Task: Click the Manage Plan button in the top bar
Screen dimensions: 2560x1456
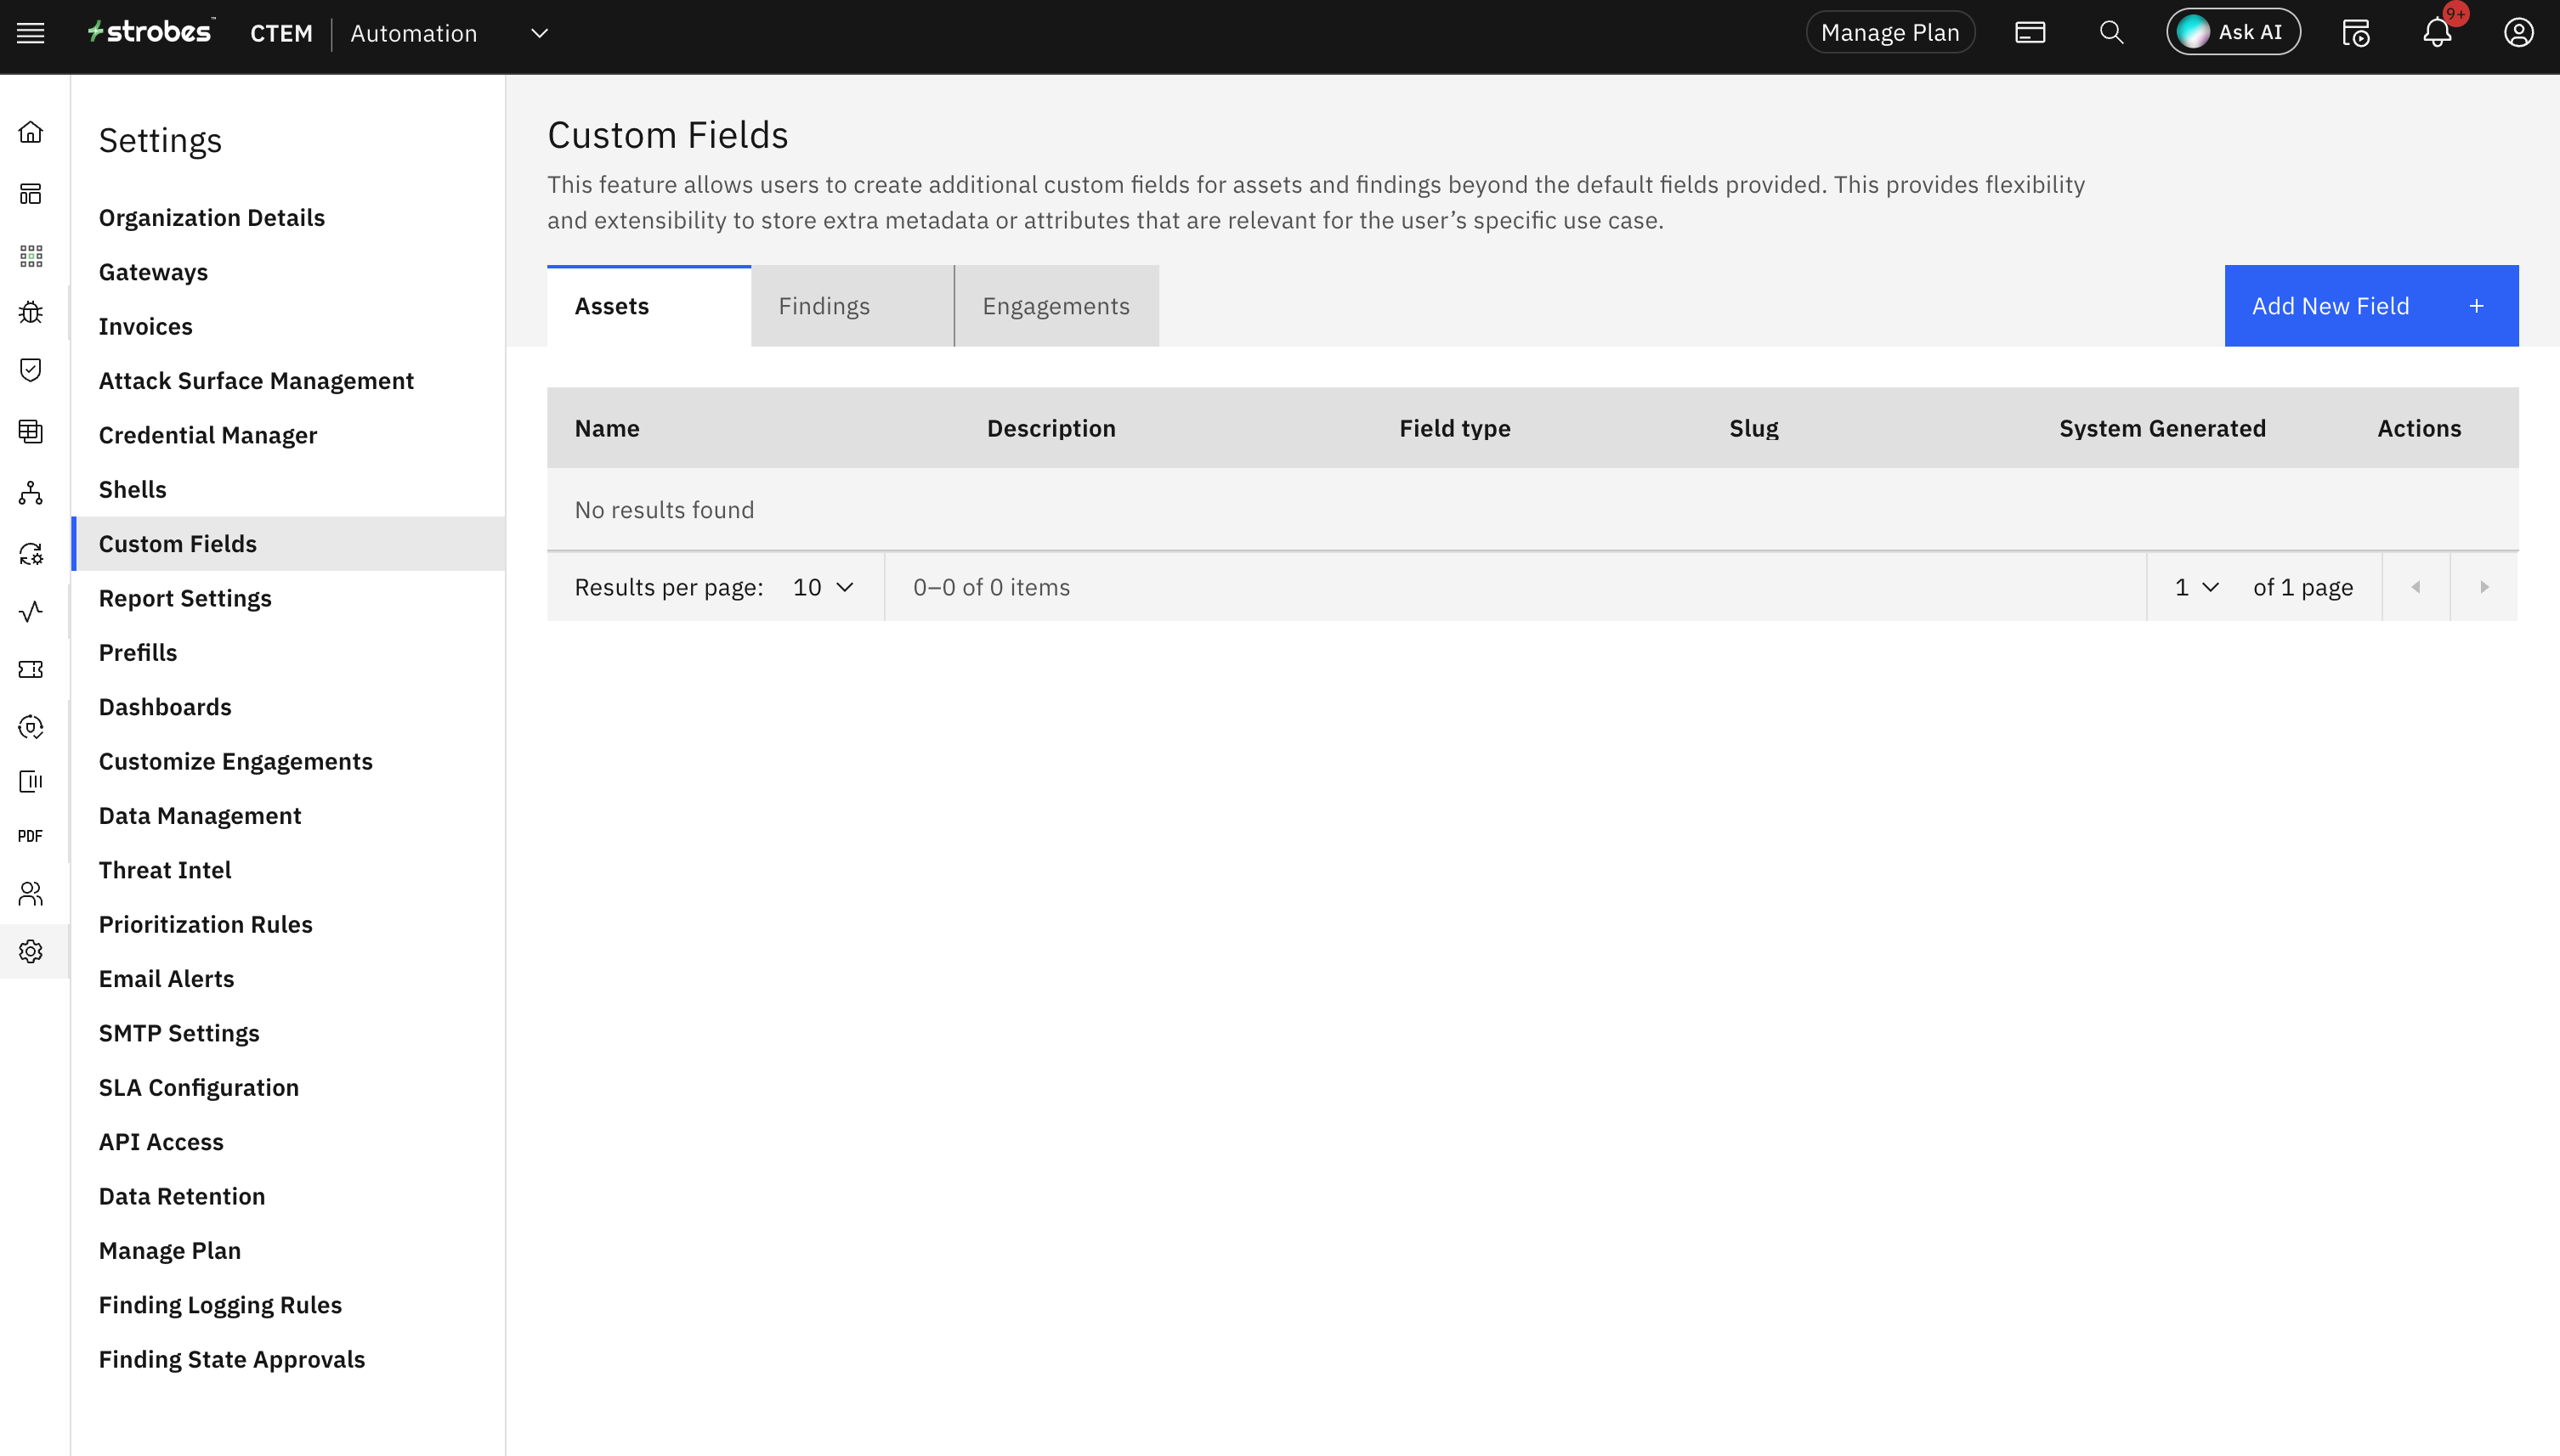Action: (x=1889, y=33)
